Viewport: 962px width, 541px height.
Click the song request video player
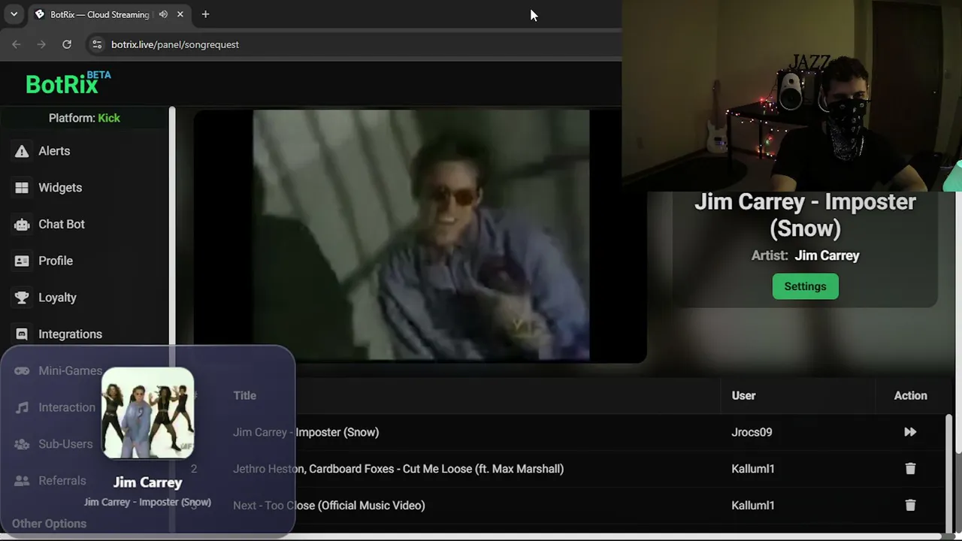[420, 236]
